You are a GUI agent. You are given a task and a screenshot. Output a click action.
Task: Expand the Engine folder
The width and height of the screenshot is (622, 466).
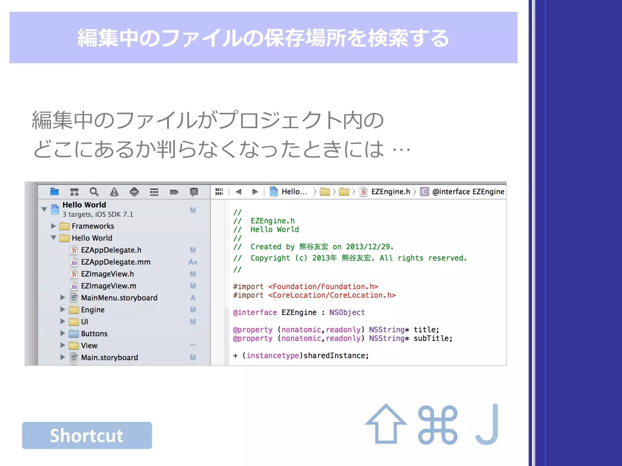pos(63,309)
